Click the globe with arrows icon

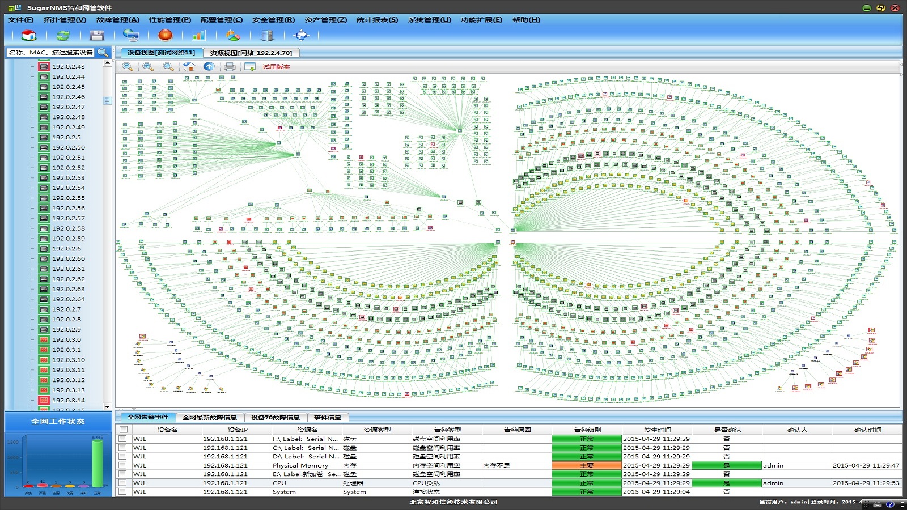click(x=302, y=35)
